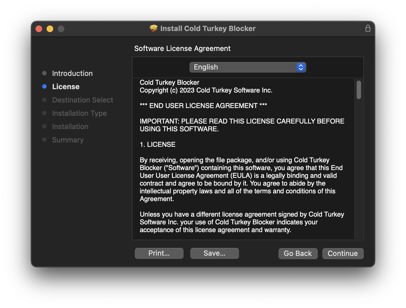
Task: Open the English language dropdown
Action: click(248, 67)
